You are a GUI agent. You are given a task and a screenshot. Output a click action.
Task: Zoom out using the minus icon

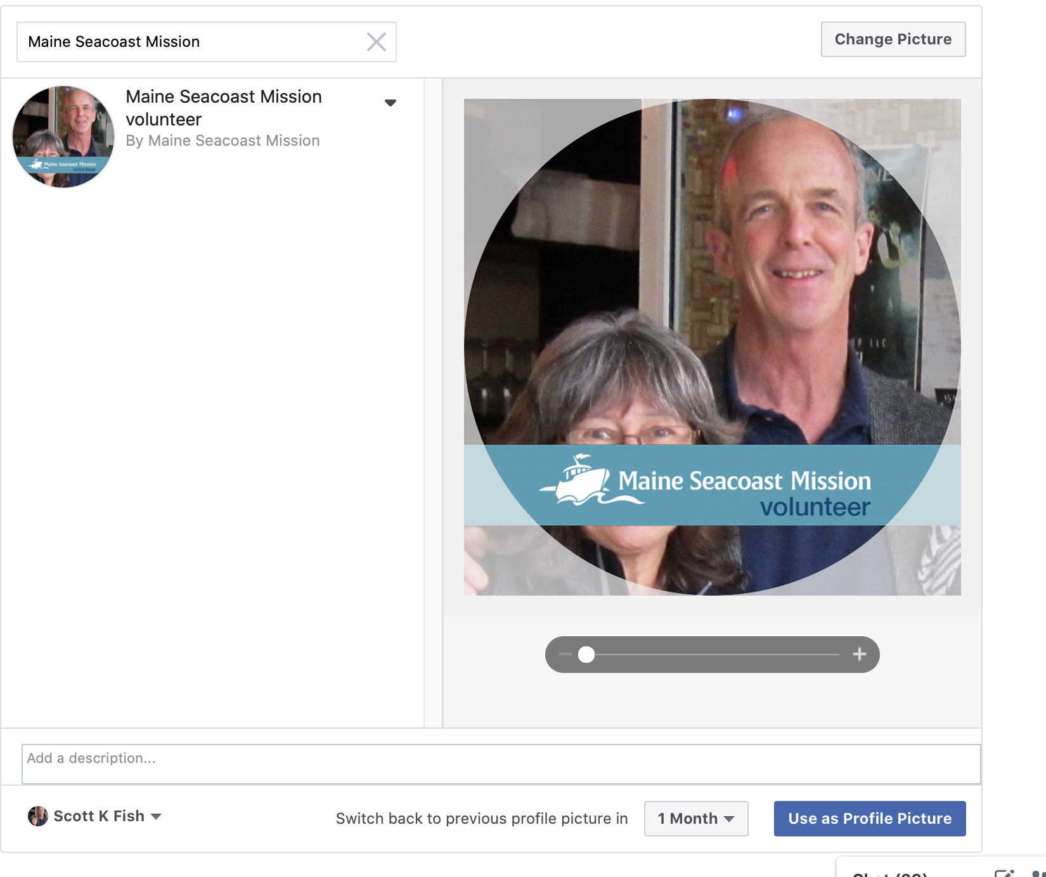coord(565,655)
